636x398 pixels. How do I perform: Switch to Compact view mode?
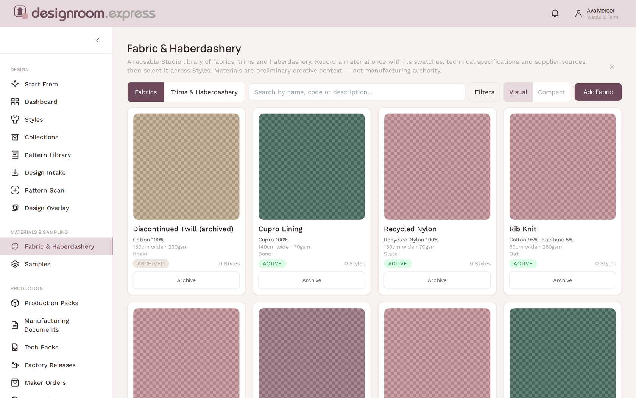(552, 92)
